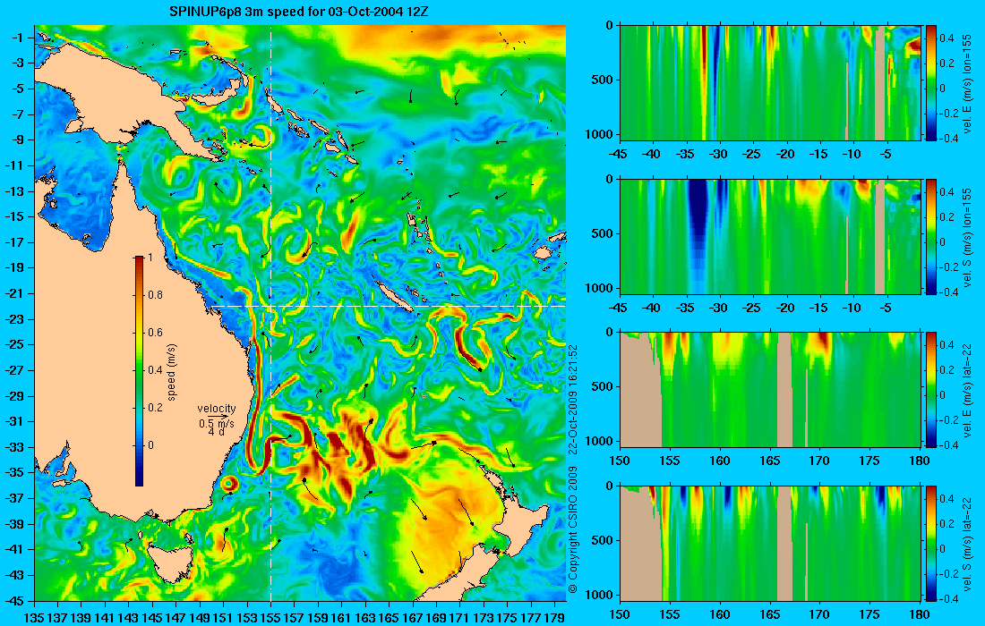Click the speed color bar over Australia
This screenshot has height=626, width=985.
[139, 371]
